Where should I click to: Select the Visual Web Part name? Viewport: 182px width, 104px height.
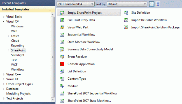[78, 27]
